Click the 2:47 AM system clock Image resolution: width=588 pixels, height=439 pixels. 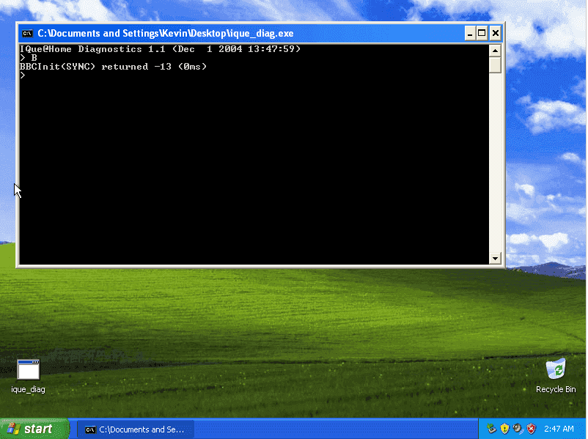coord(559,429)
